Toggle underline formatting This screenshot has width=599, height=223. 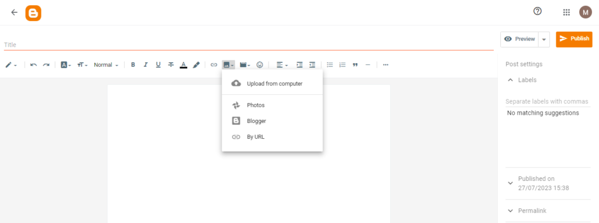click(x=158, y=65)
